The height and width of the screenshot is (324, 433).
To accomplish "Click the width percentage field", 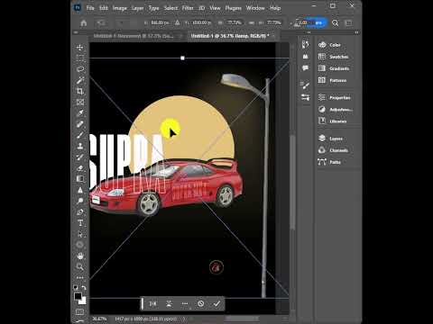I will [235, 22].
